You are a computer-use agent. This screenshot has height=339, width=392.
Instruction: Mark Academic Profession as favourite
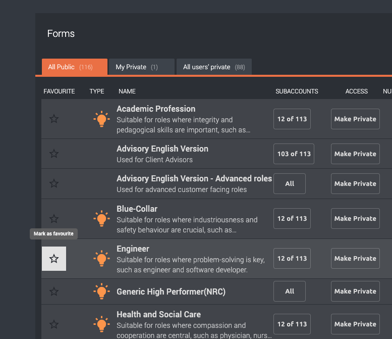[54, 119]
